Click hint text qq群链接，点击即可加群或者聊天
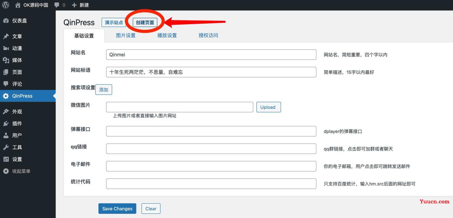 [x=358, y=149]
